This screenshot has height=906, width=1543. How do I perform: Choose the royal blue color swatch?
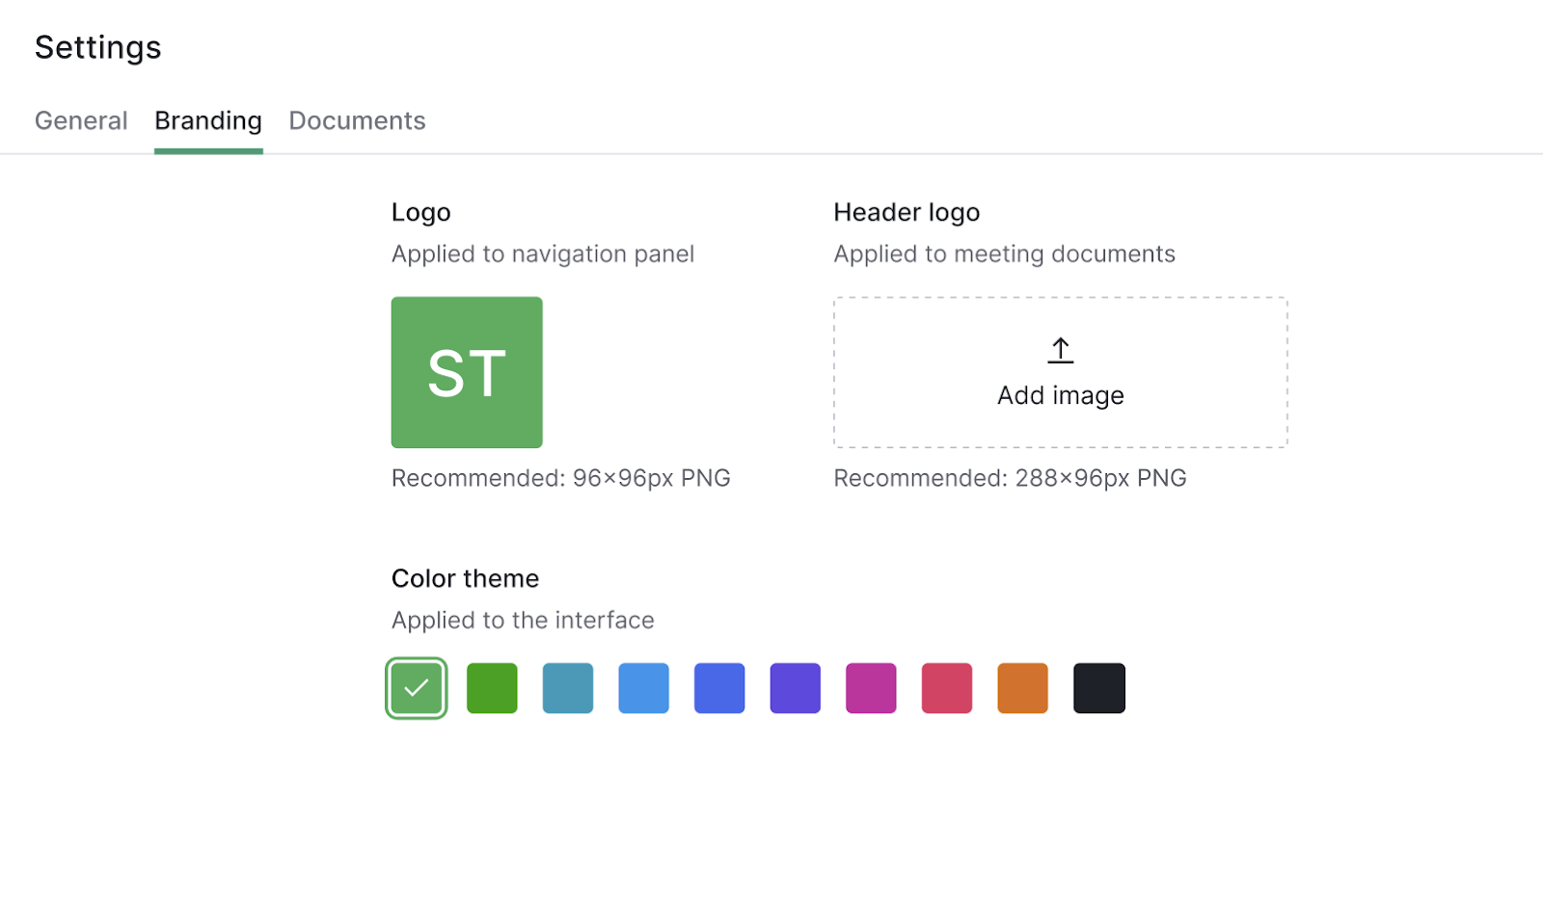tap(719, 688)
